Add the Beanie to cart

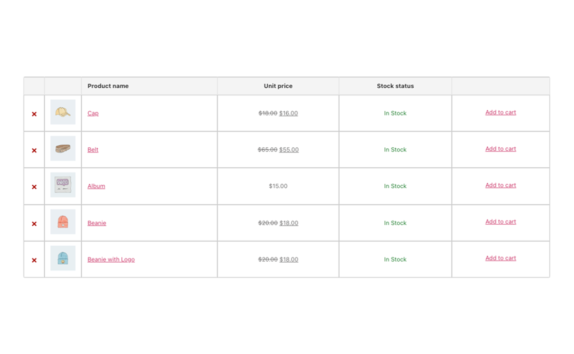[x=501, y=222]
